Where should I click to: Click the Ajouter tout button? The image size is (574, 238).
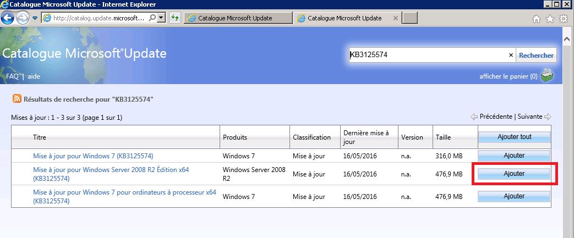click(x=515, y=137)
